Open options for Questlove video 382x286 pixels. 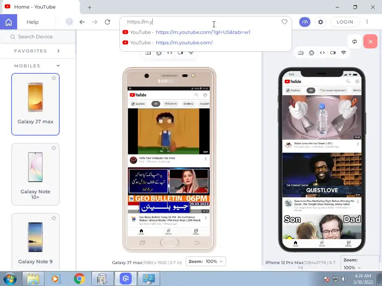358,202
